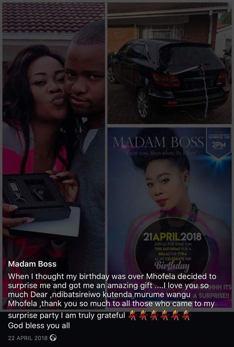Screen dimensions: 234x347
Task: Open the Madam Boss birthday flyer image
Action: (169, 217)
